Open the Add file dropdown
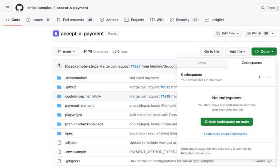The image size is (280, 168). pos(237,51)
